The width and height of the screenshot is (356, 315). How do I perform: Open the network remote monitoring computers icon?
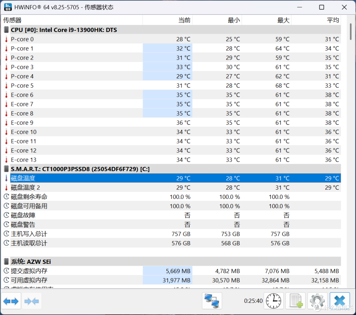(x=212, y=301)
